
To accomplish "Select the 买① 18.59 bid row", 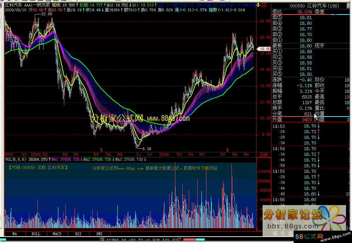I will pyautogui.click(x=311, y=51).
